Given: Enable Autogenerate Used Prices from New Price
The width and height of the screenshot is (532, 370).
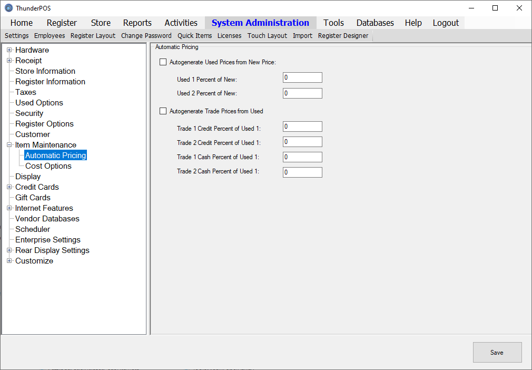Looking at the screenshot, I should click(163, 62).
